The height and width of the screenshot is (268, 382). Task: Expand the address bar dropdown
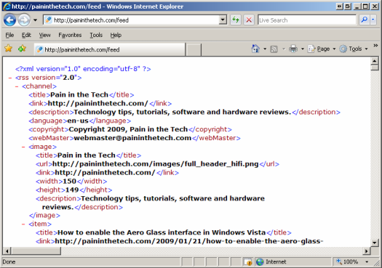click(223, 20)
